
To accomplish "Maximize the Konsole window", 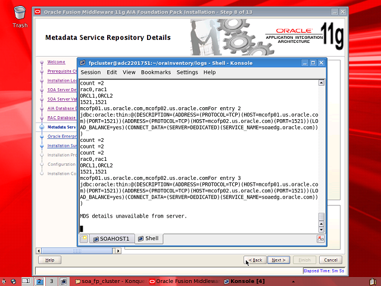I will point(313,63).
